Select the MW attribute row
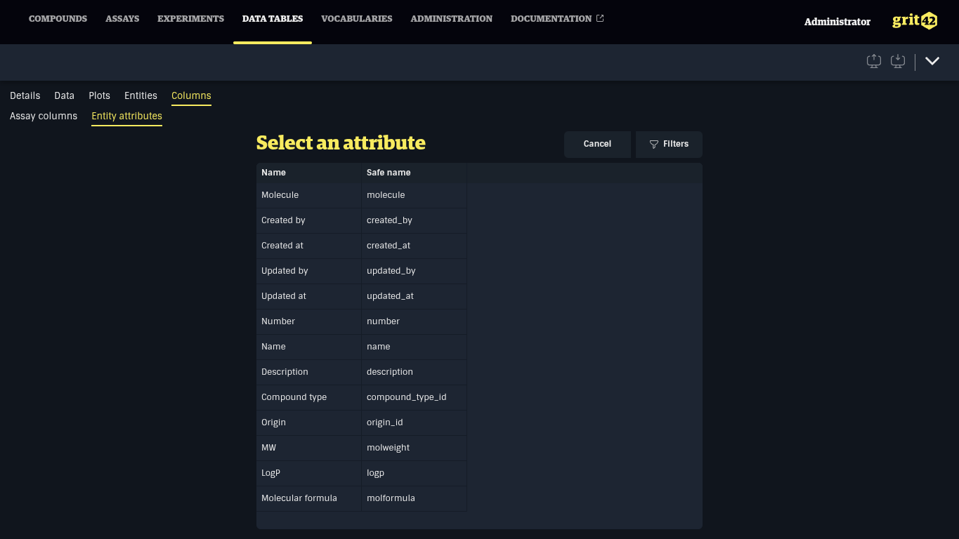Screen dimensions: 959x539 309,447
